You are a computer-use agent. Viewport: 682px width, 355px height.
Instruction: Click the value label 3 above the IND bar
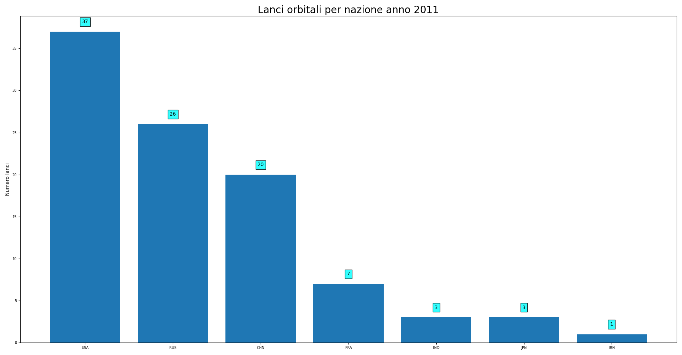(x=436, y=307)
